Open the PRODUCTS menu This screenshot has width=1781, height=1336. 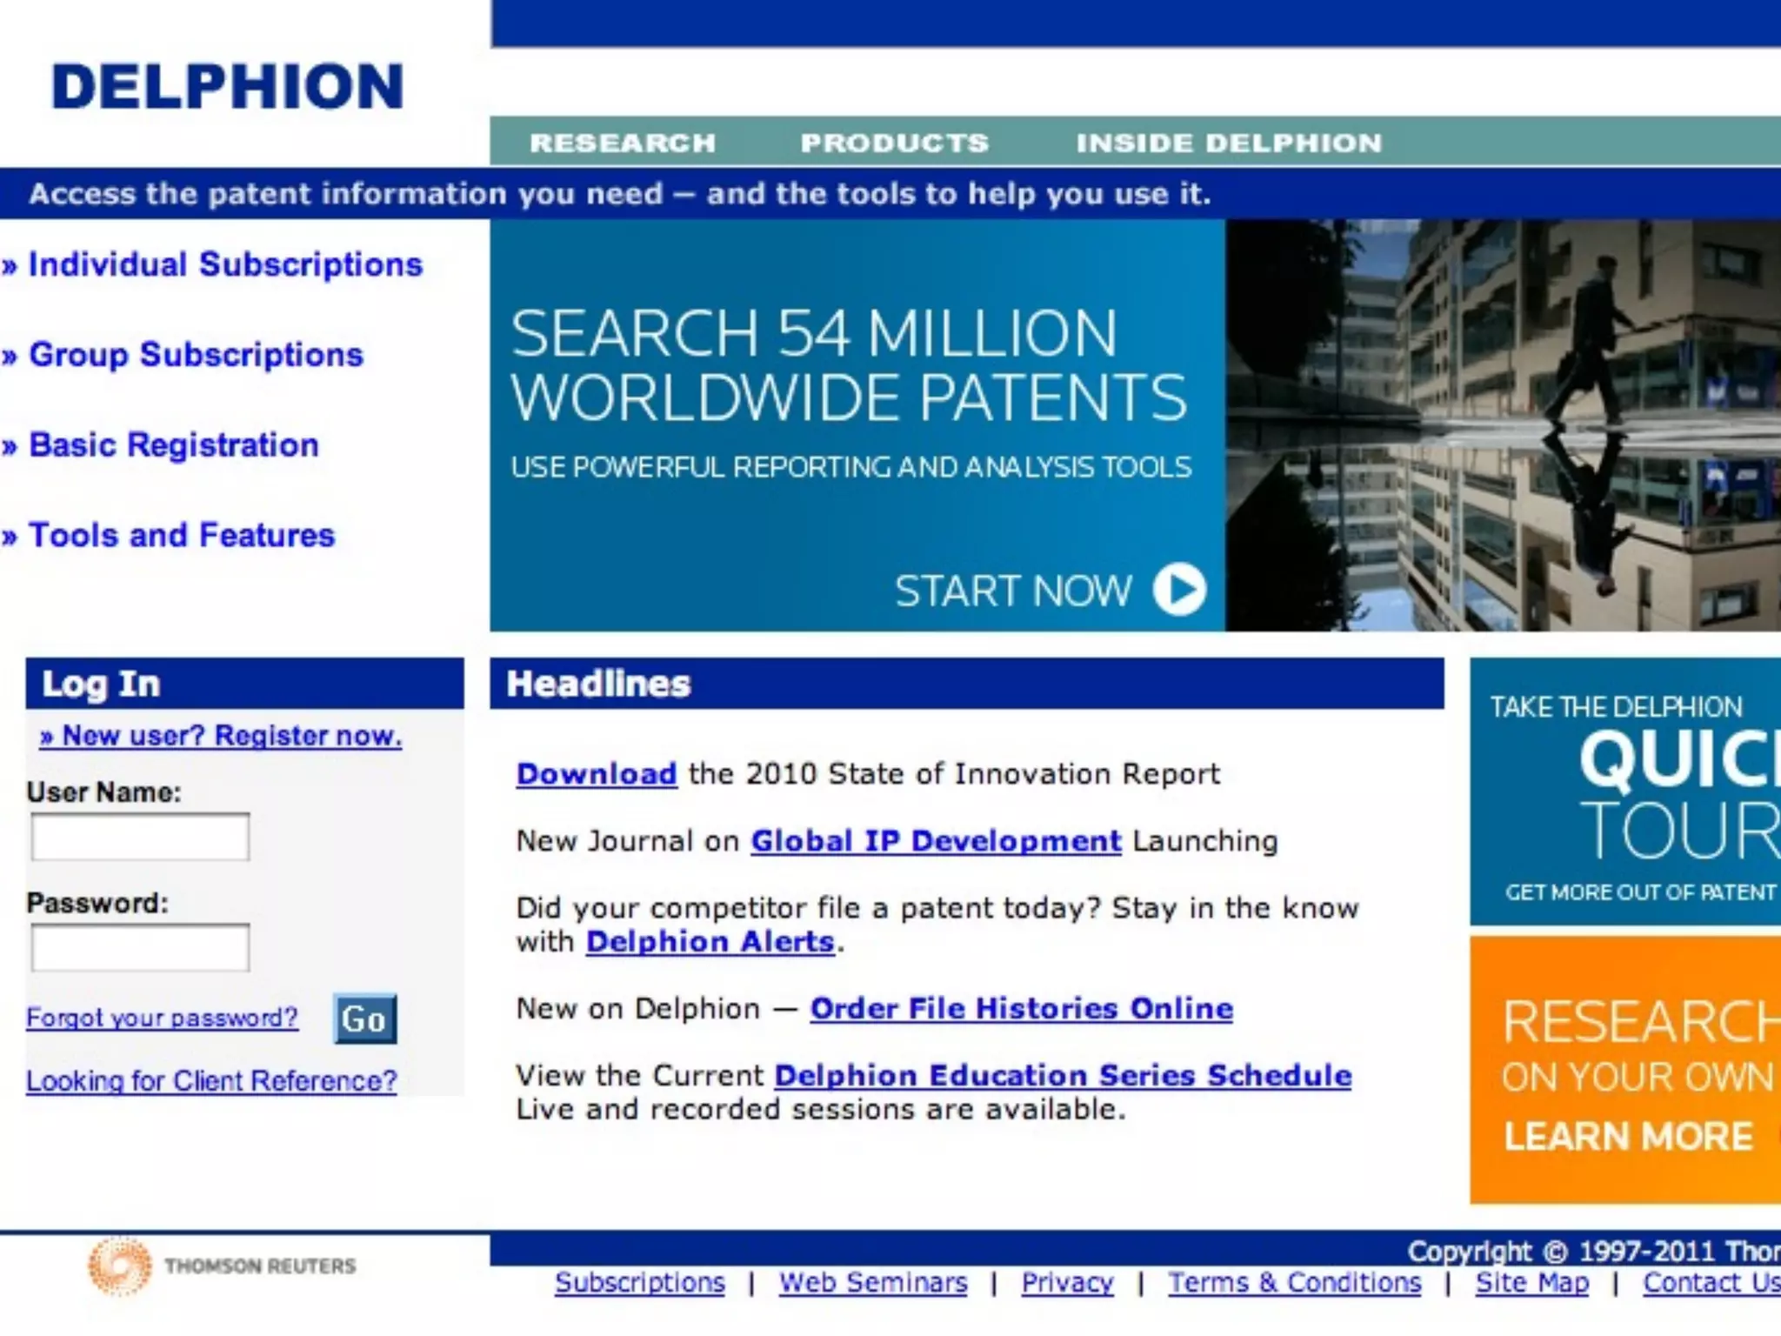point(894,143)
